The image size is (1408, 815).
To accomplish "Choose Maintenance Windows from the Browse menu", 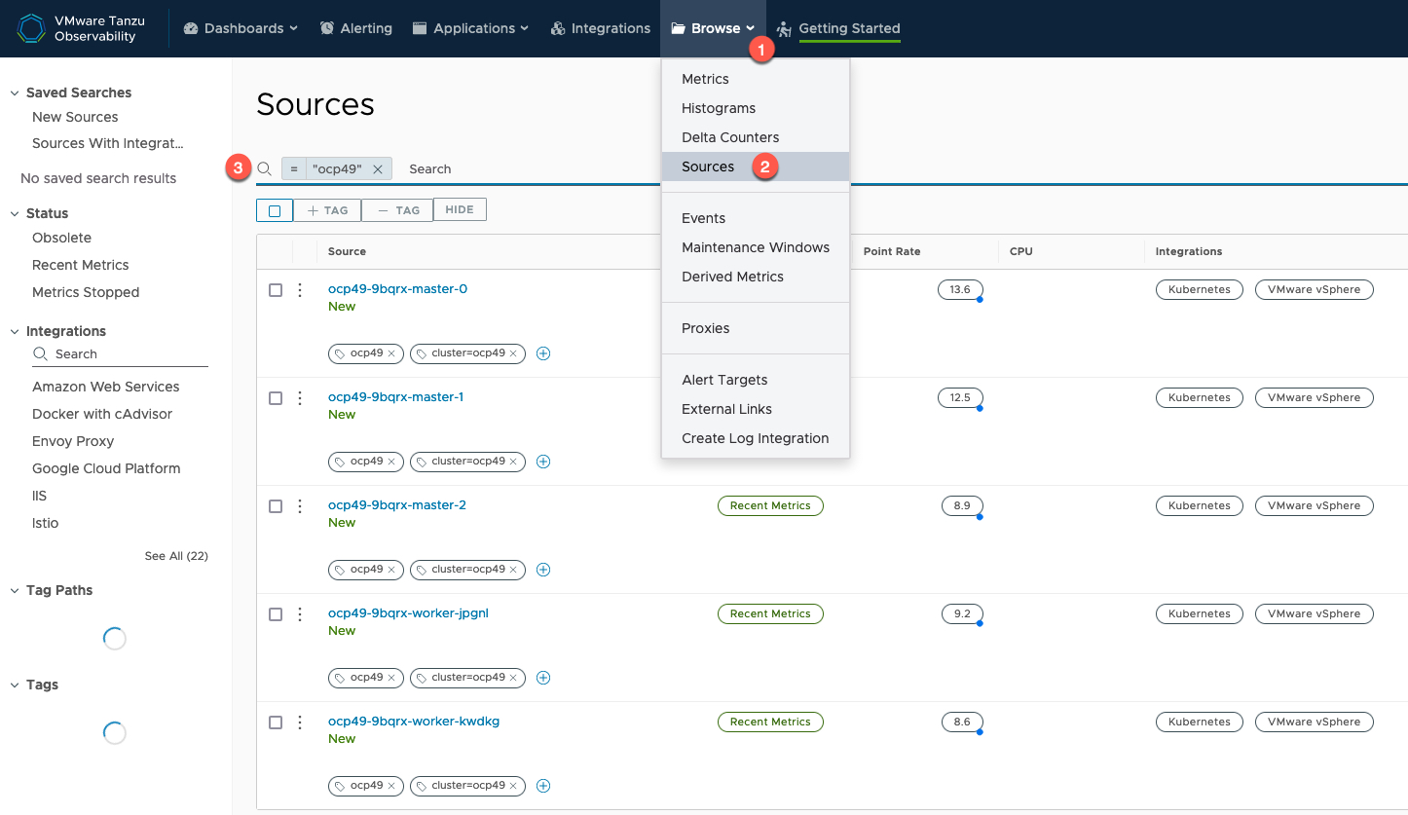I will point(756,247).
